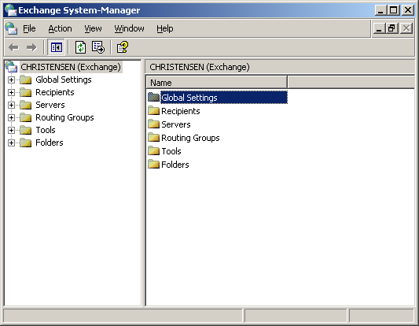The height and width of the screenshot is (326, 419).
Task: Select Recipients label in tree
Action: click(x=55, y=92)
